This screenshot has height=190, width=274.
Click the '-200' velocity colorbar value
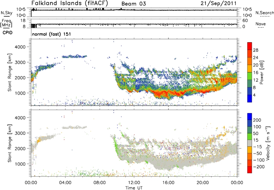tap(259, 167)
